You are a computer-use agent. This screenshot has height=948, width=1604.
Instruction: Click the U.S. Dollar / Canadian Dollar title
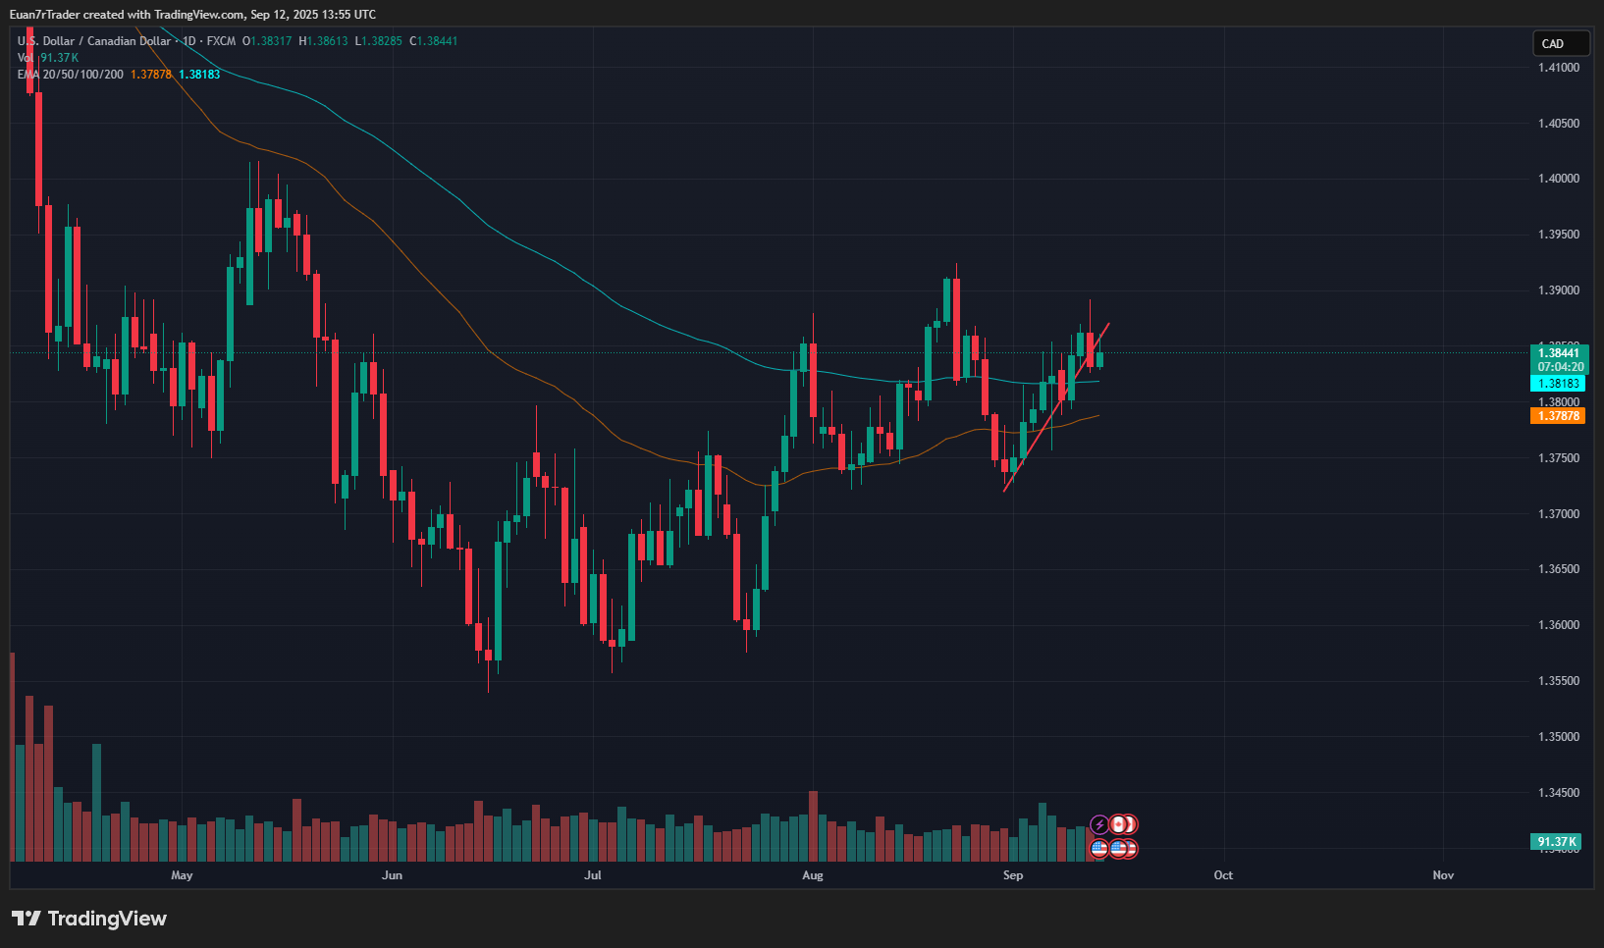94,41
